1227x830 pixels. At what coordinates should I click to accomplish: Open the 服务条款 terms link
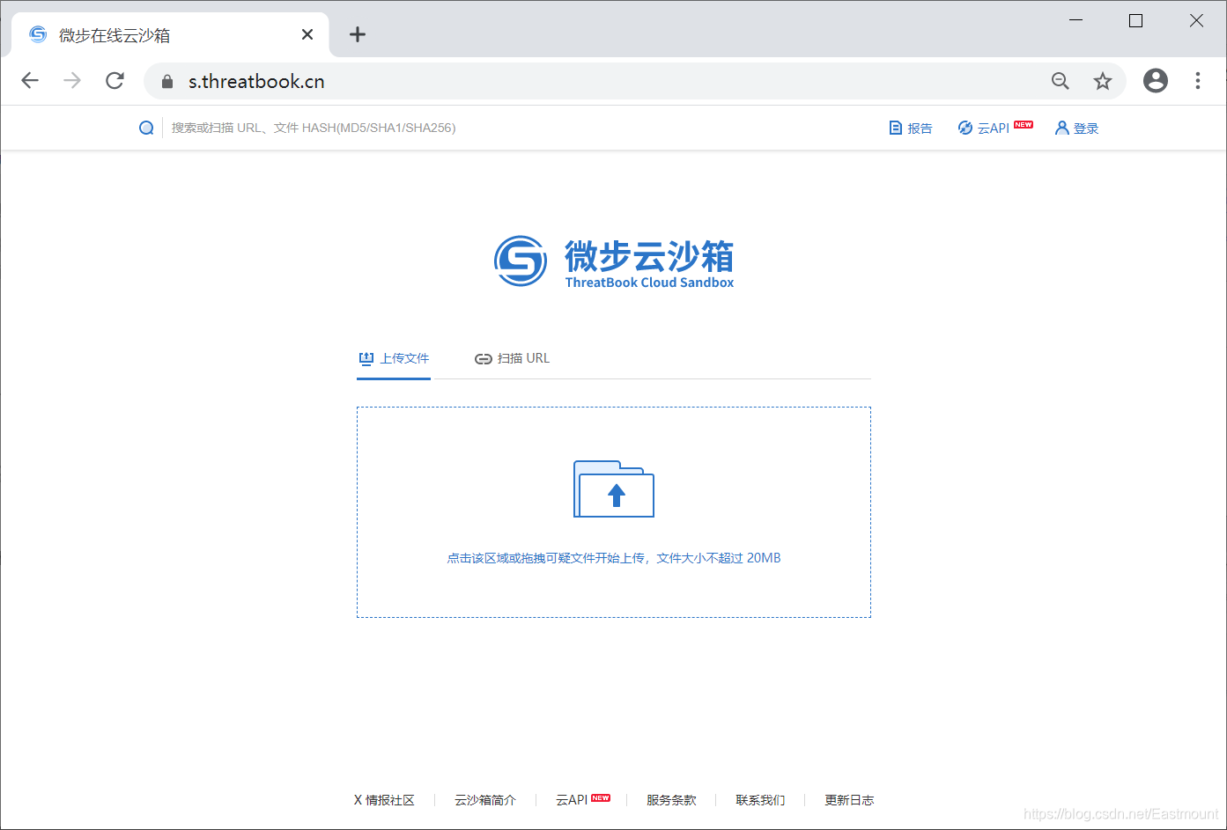pyautogui.click(x=671, y=799)
